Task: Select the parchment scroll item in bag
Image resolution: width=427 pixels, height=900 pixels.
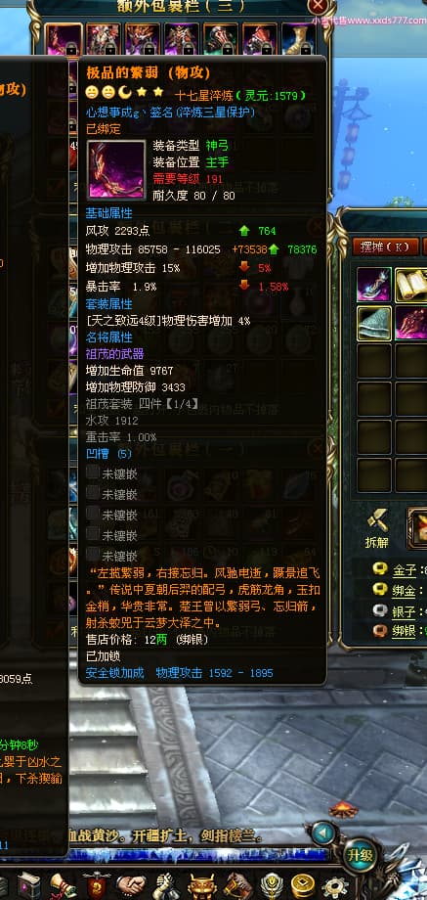Action: 410,286
